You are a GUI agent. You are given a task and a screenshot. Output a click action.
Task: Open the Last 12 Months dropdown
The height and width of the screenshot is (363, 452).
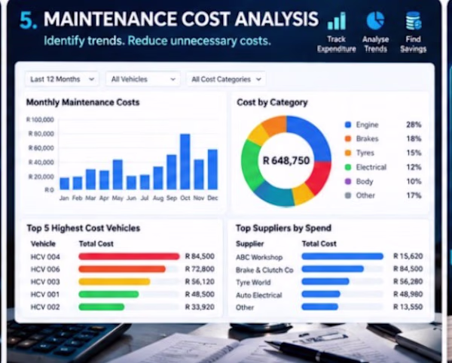(62, 79)
